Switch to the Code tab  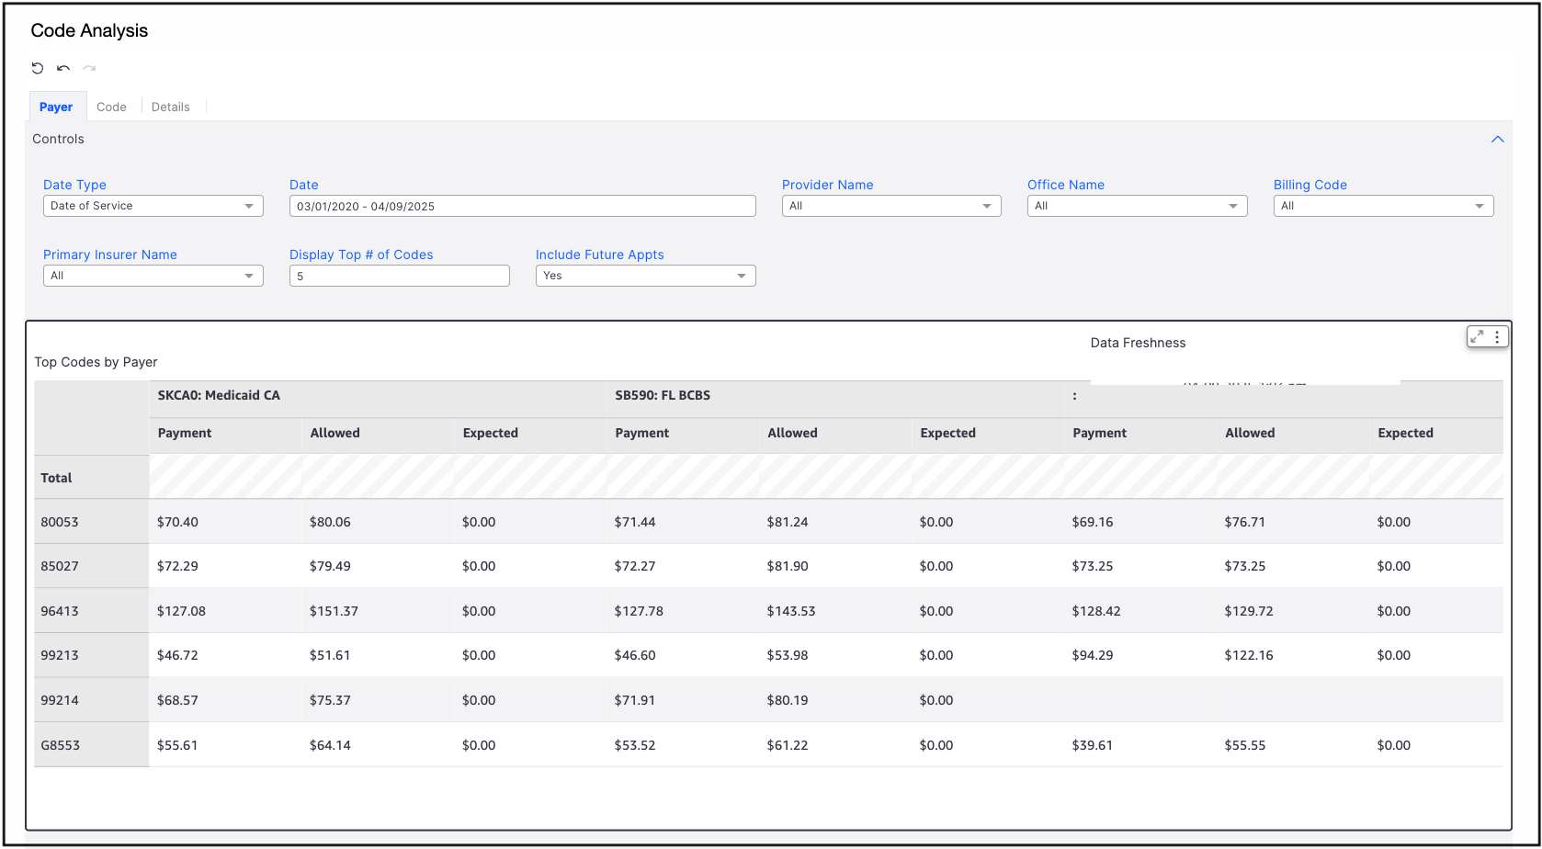point(111,107)
